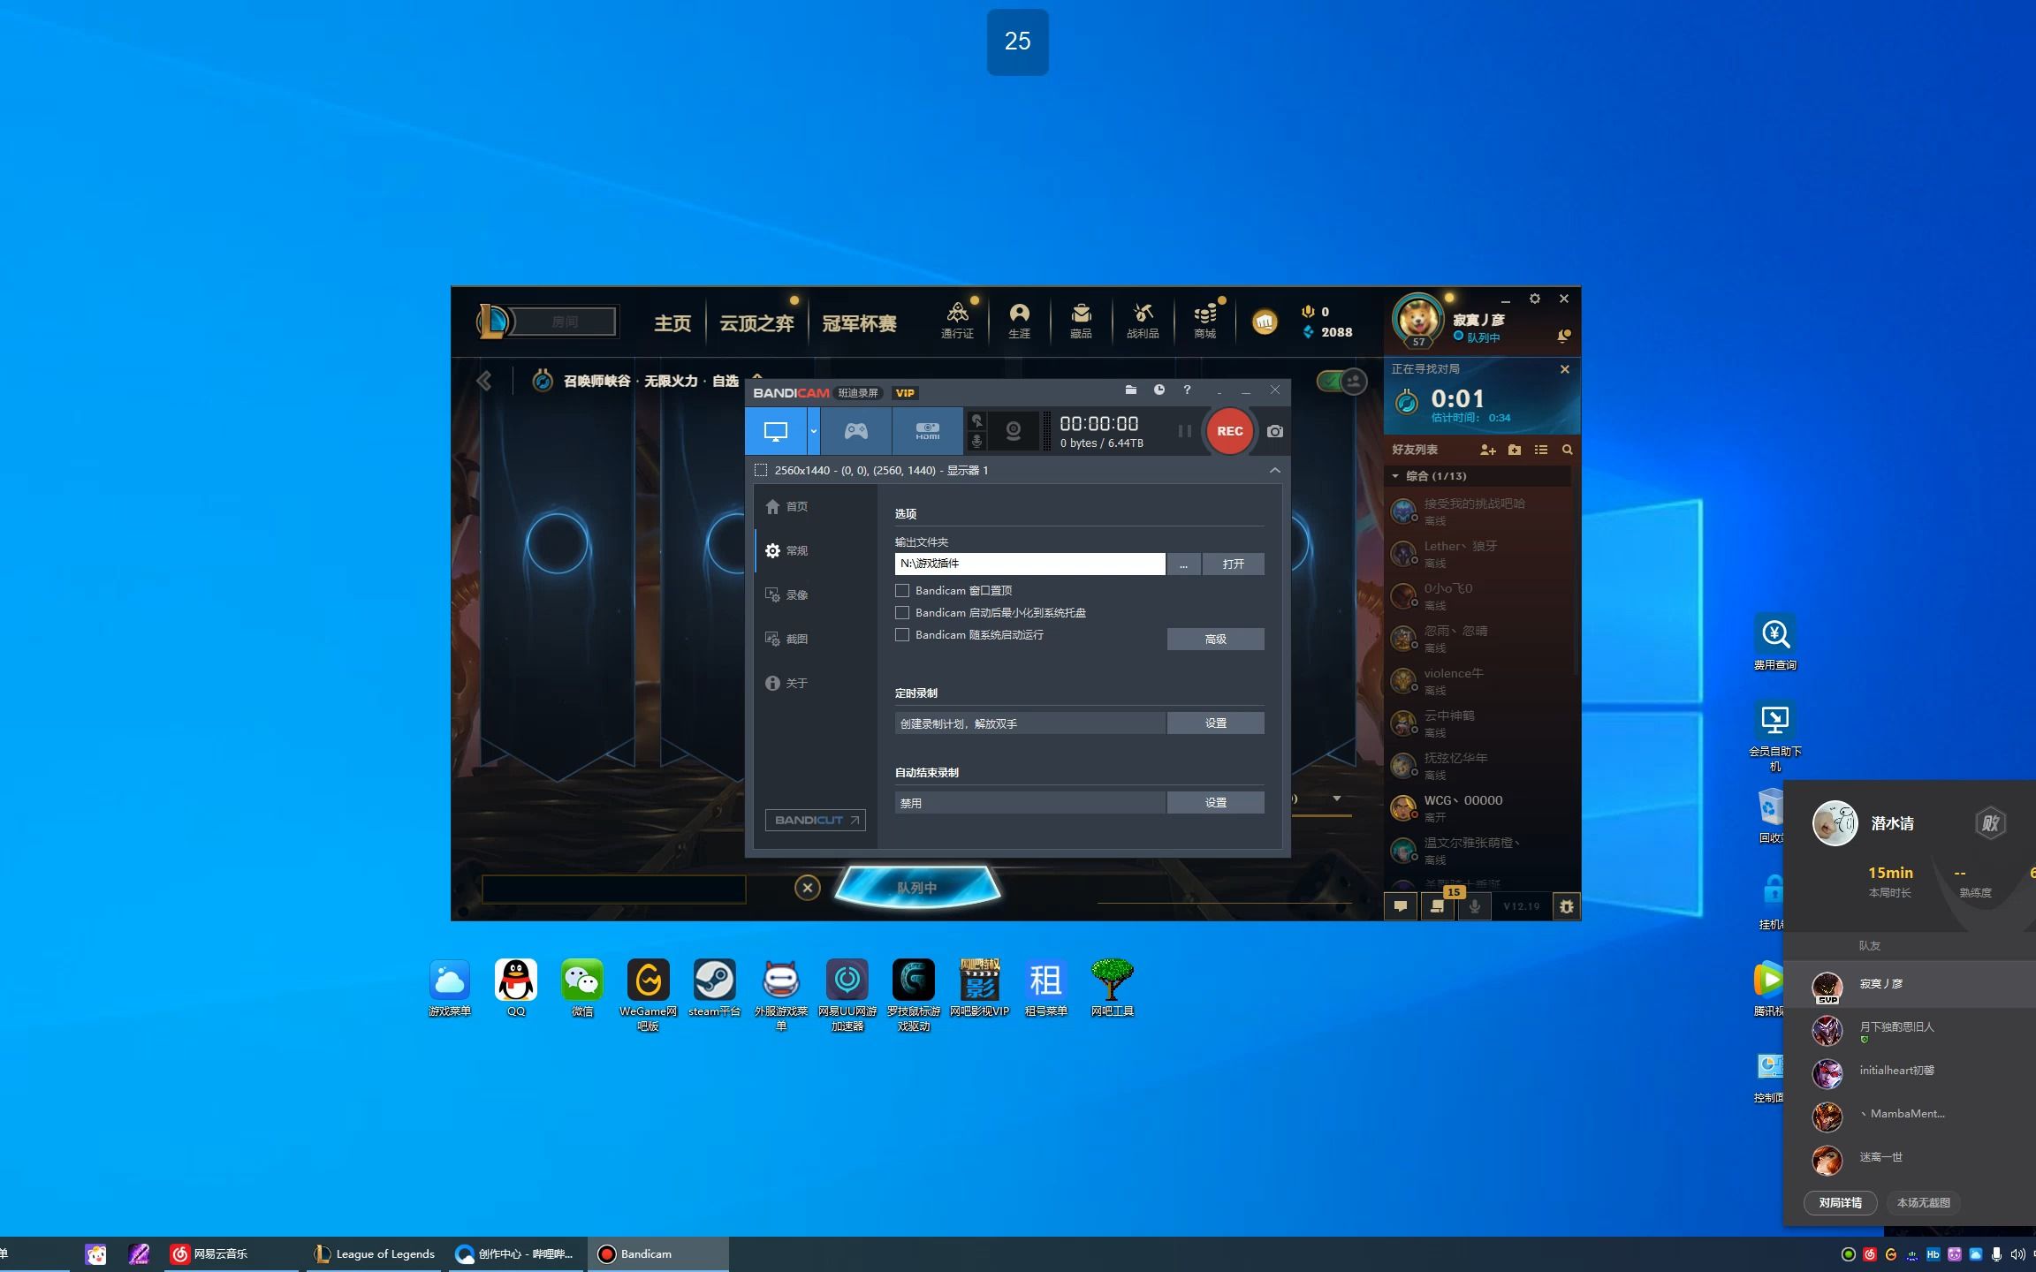Click League bug report icon
This screenshot has height=1272, width=2036.
(1566, 906)
